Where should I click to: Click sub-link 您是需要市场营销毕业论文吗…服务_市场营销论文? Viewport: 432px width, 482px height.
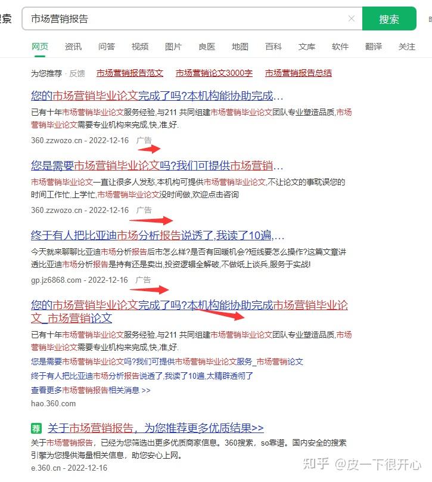tap(167, 361)
